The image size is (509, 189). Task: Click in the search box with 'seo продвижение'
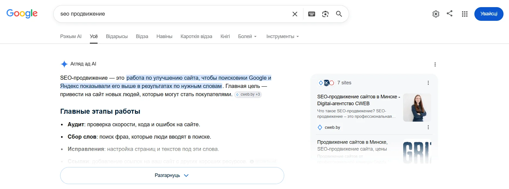tap(173, 14)
